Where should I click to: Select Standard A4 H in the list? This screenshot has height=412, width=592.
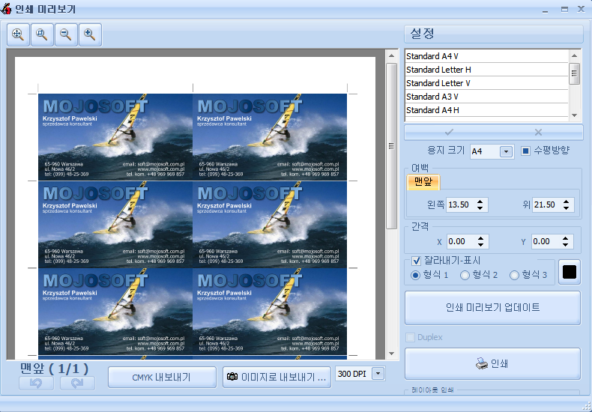[486, 110]
